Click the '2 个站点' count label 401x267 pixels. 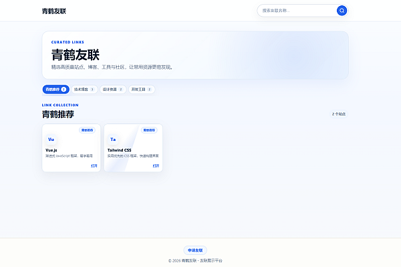339,114
